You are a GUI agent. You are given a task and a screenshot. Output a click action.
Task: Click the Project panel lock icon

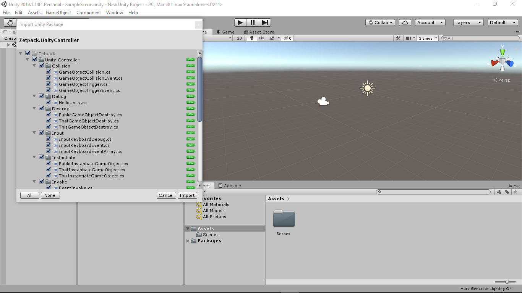(510, 186)
